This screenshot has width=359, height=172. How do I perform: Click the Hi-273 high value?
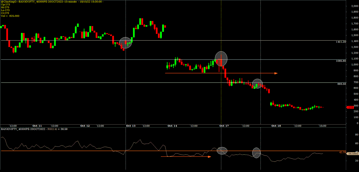click(5, 7)
